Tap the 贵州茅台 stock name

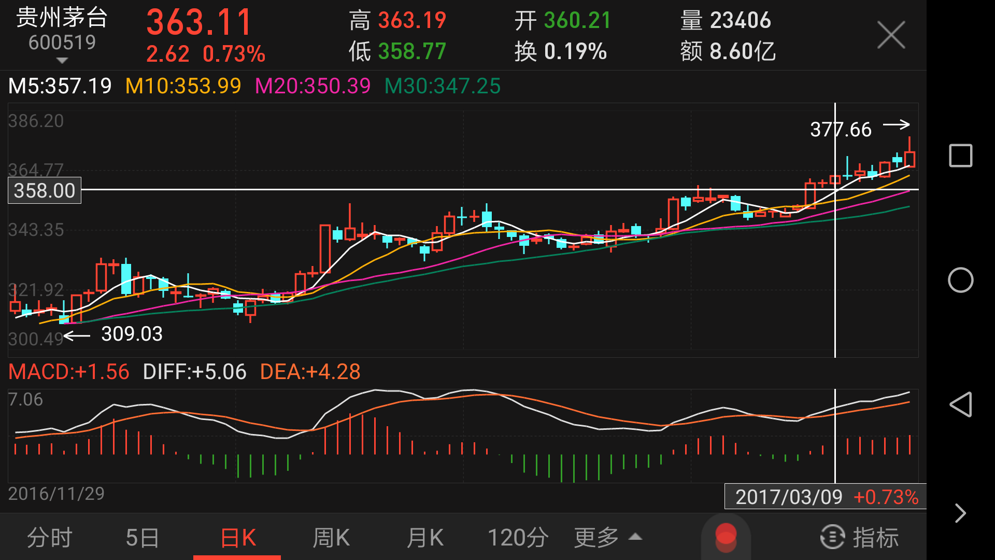(x=62, y=18)
